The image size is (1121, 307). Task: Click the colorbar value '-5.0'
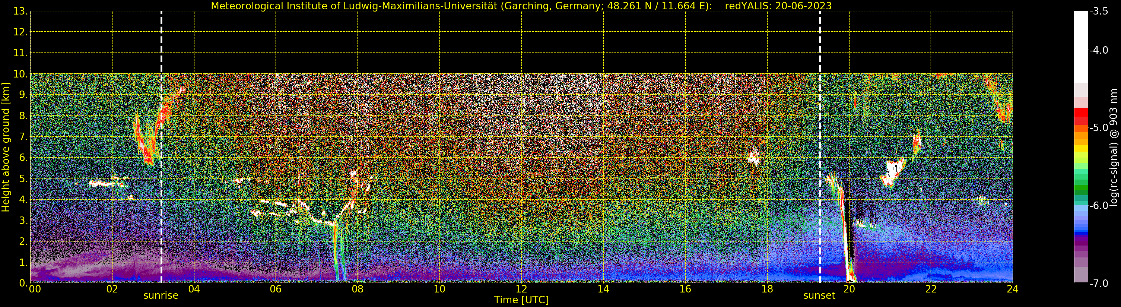tap(1099, 127)
